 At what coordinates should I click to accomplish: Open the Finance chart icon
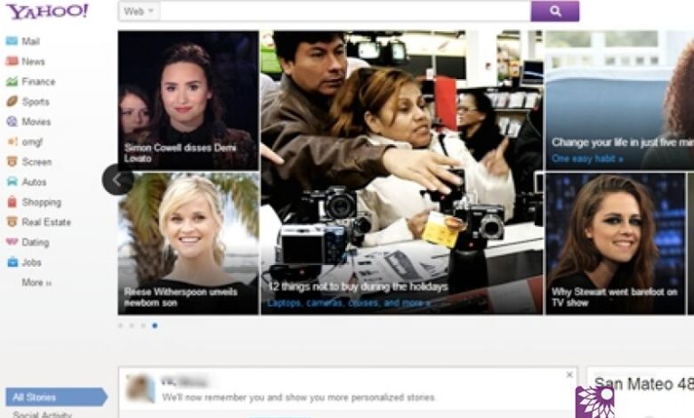pos(12,82)
